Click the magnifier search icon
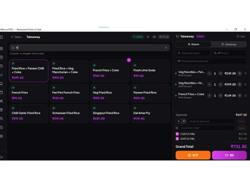The width and height of the screenshot is (250, 188). 13,48
